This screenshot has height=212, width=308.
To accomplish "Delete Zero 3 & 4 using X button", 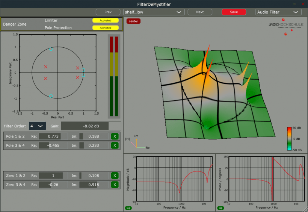I will point(115,185).
